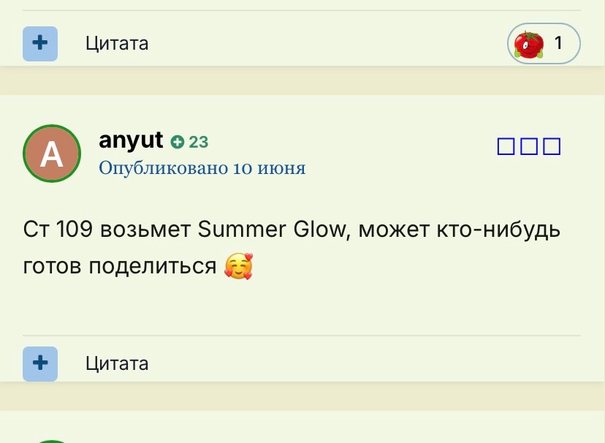Open the Опубликовано 10 июня timestamp link
Screen dimensions: 605x443
pyautogui.click(x=202, y=168)
